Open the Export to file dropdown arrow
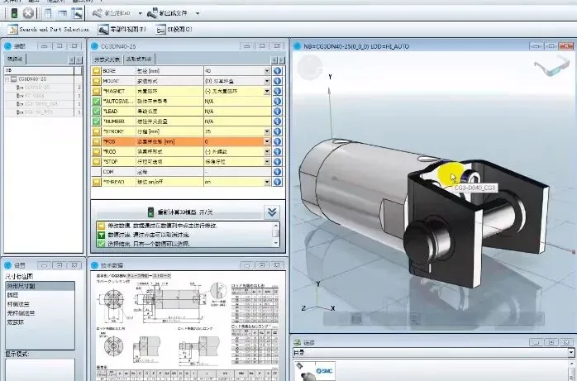Screen dimensions: 577x381 198,13
